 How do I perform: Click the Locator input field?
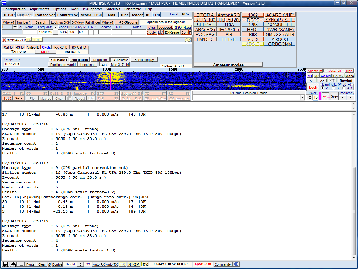tap(105, 32)
